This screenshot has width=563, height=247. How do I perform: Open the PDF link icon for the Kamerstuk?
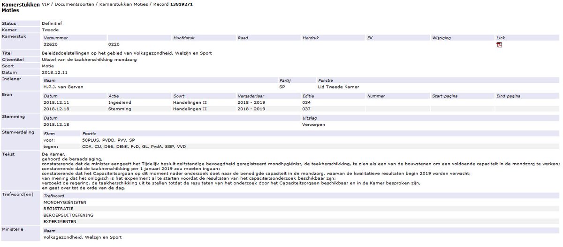(499, 45)
